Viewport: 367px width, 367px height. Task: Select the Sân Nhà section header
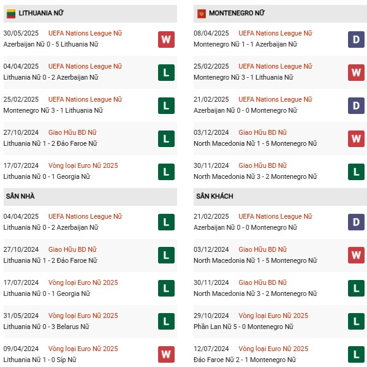90,197
